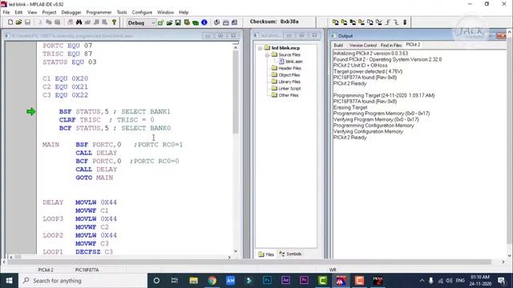Open the Debugger menu
Image resolution: width=513 pixels, height=288 pixels.
coord(71,12)
